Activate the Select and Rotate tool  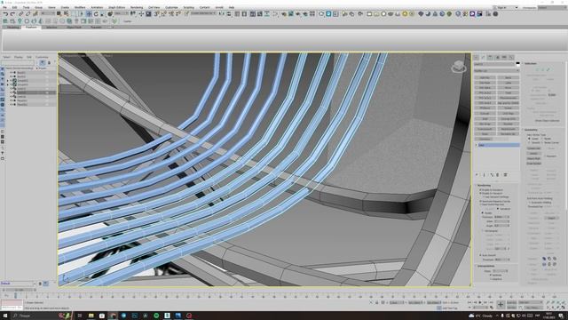click(x=96, y=14)
